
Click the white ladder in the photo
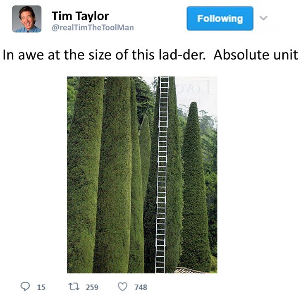pos(162,174)
